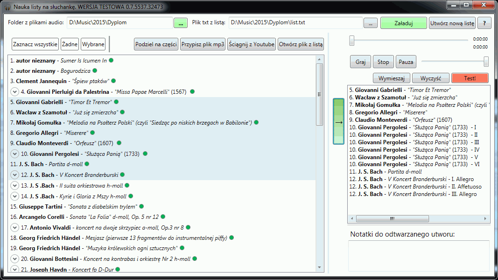
Task: Click Ściągnij z Youtube button
Action: 252,44
